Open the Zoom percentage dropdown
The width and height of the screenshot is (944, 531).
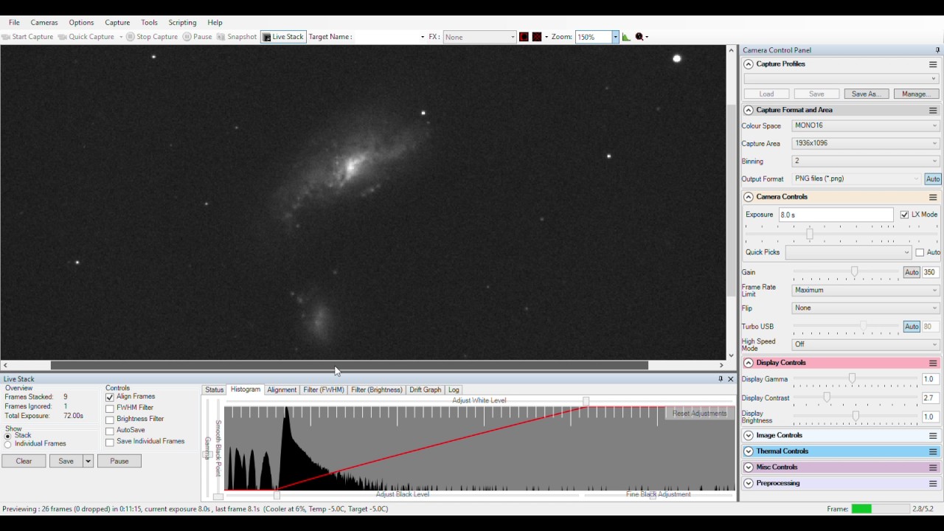(615, 37)
